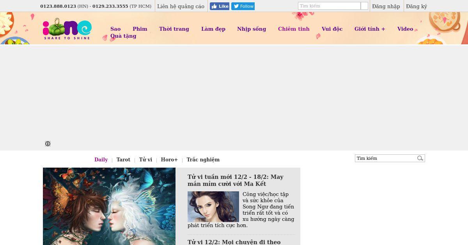
Task: Focus the lower Tìm kiếm search field
Action: 386,158
